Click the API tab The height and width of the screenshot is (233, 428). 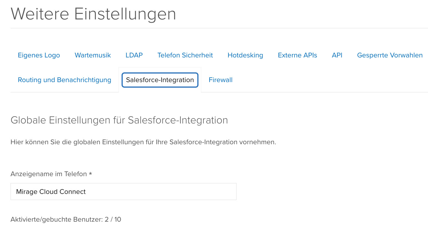click(337, 55)
